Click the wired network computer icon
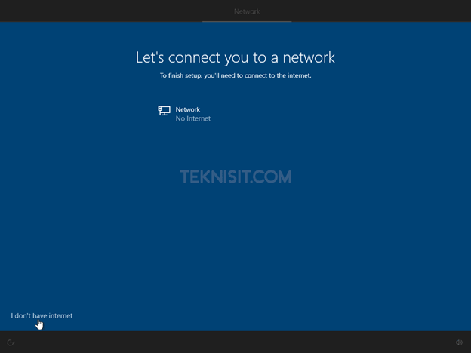The width and height of the screenshot is (471, 353). point(164,111)
